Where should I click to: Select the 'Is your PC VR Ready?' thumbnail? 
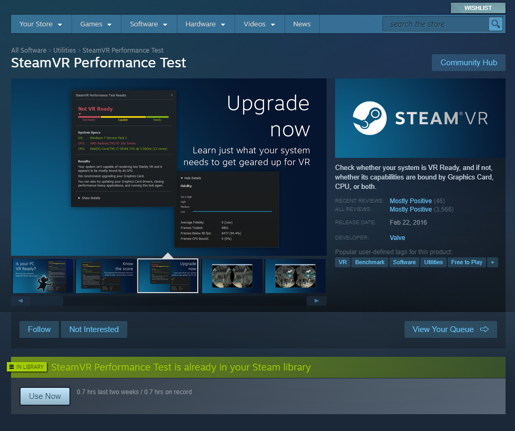coord(43,276)
